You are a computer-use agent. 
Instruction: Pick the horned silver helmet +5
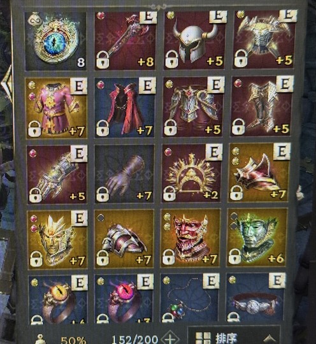194,40
